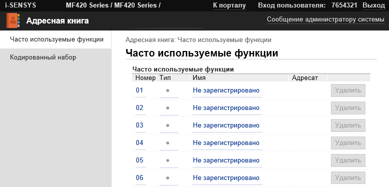This screenshot has width=389, height=187.
Task: Click the type dot icon in row 01
Action: tap(168, 90)
